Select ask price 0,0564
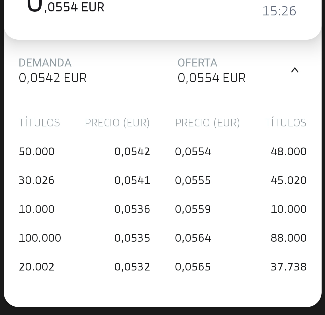This screenshot has width=325, height=315. coord(193,238)
